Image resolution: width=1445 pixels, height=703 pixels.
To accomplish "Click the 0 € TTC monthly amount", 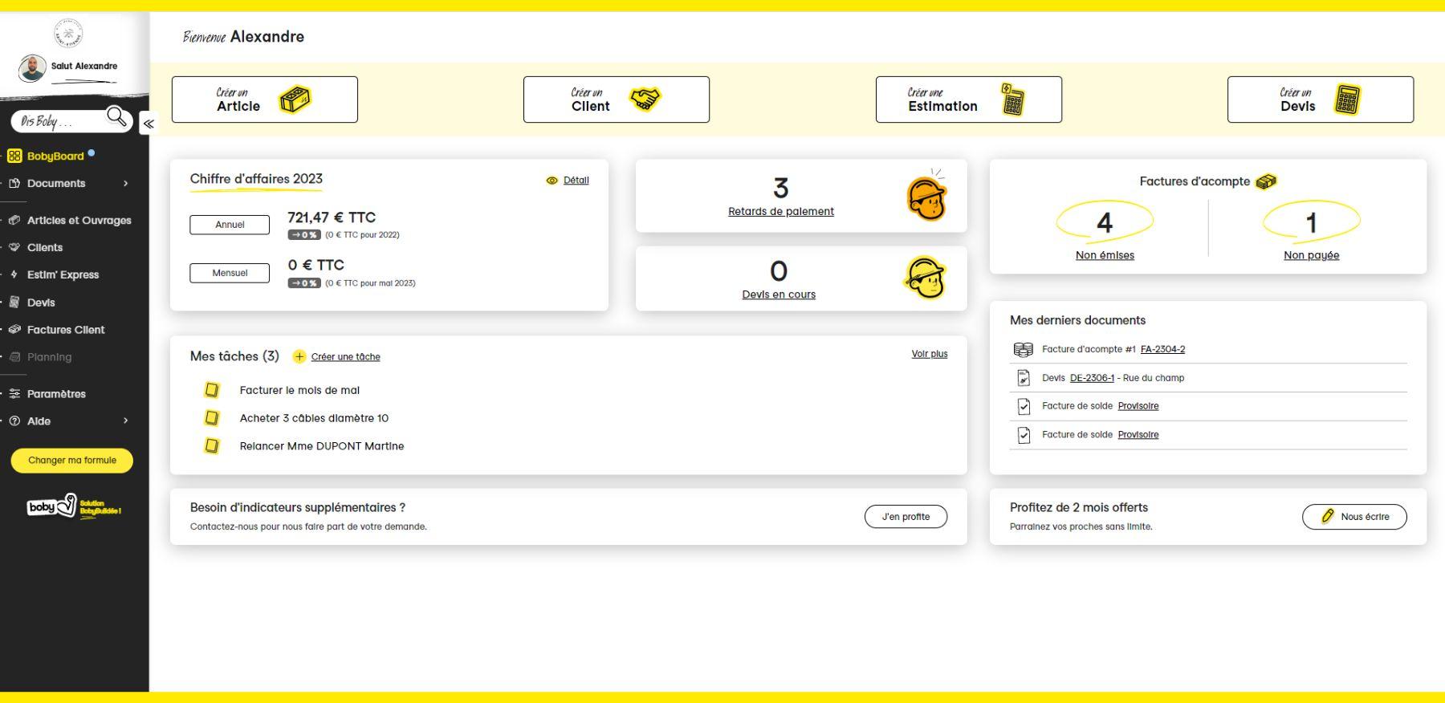I will point(316,265).
